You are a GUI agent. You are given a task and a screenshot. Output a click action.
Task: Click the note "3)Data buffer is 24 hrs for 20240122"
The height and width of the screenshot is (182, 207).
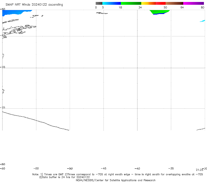pos(64,177)
